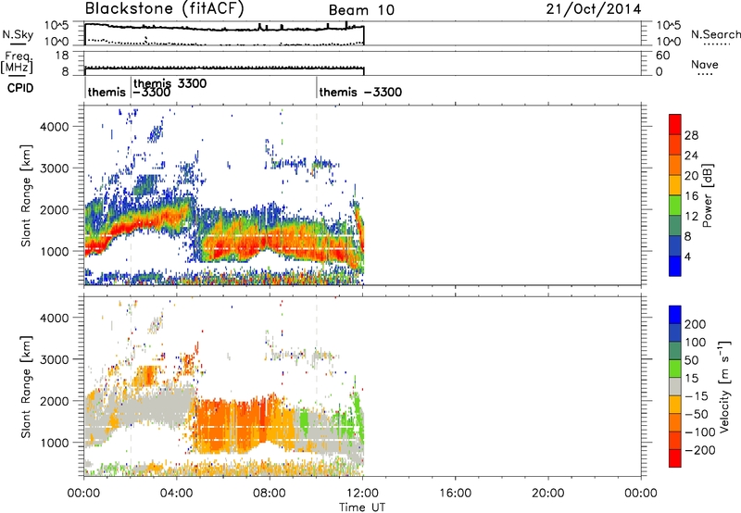Click the red bottom segment of Velocity colorbar
Viewport: 741px width, 513px height.
[x=675, y=458]
